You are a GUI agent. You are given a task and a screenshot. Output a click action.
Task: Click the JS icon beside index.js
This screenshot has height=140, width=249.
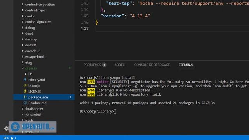pos(25,86)
